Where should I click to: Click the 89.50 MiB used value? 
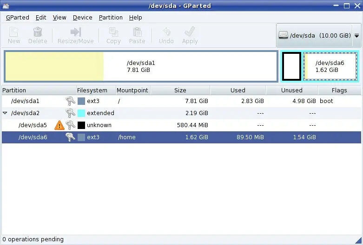[x=250, y=137]
